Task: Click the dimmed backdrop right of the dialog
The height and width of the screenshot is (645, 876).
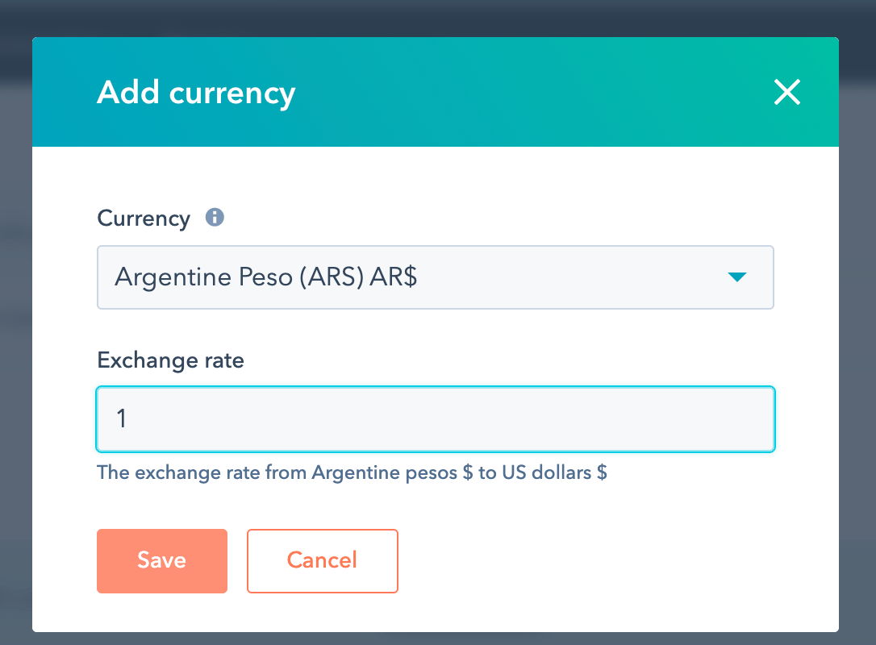Action: pos(857,322)
